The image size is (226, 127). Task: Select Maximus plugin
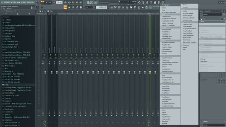pos(164,67)
